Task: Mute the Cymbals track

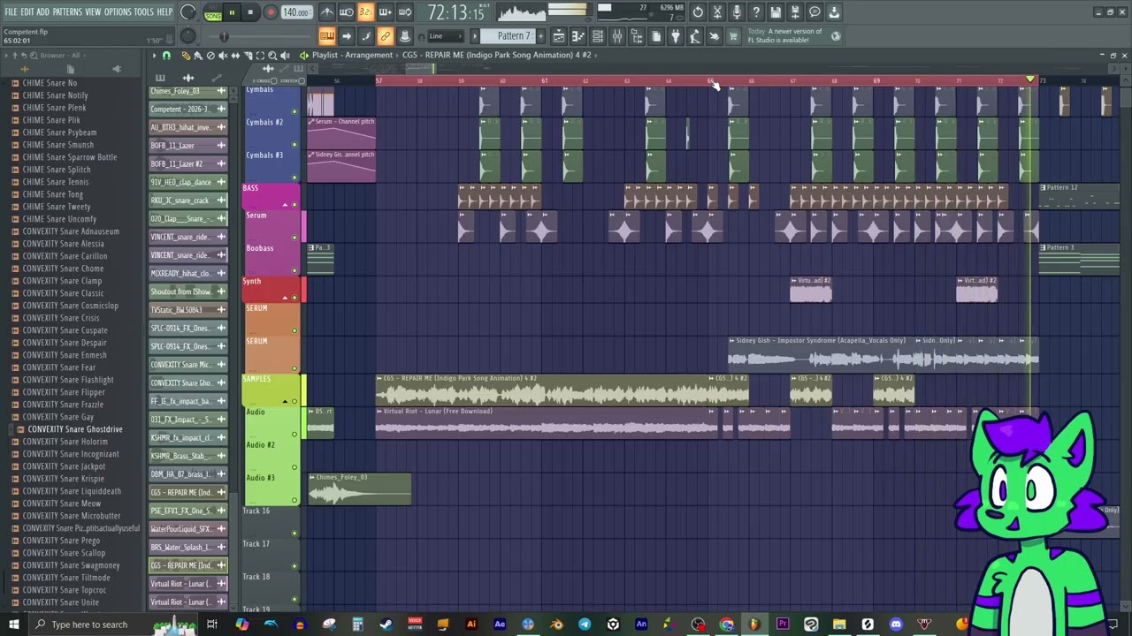Action: click(294, 112)
